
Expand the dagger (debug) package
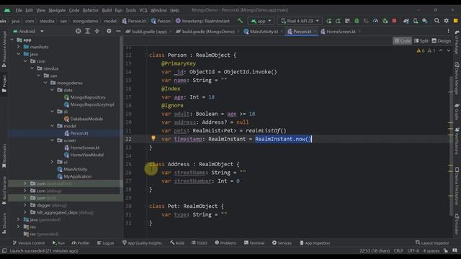(25, 205)
